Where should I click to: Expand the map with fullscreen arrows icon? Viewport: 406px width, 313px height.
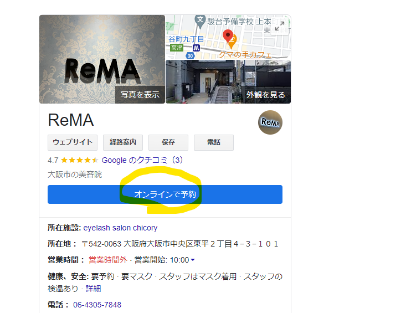[x=280, y=26]
